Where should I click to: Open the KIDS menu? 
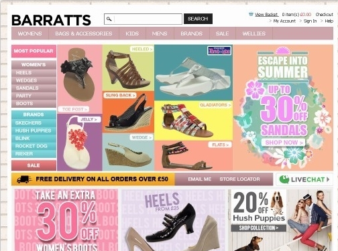pyautogui.click(x=132, y=33)
